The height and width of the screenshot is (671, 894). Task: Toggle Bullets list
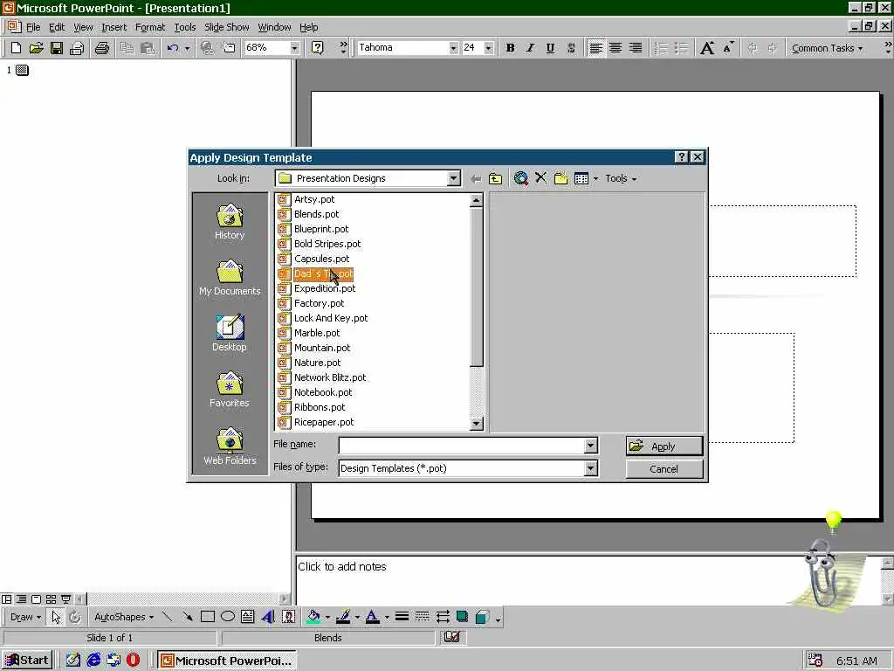click(681, 48)
